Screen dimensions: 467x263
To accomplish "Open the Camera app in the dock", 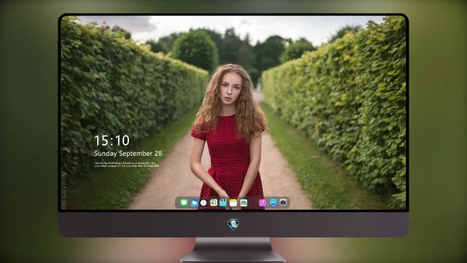I will (x=283, y=203).
